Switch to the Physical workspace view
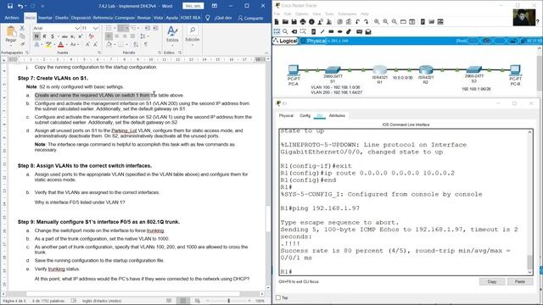The width and height of the screenshot is (543, 305). tap(314, 41)
